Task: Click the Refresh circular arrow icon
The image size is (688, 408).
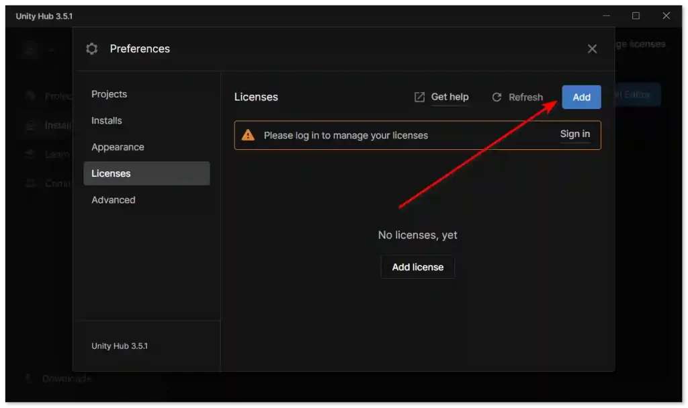Action: [x=497, y=97]
